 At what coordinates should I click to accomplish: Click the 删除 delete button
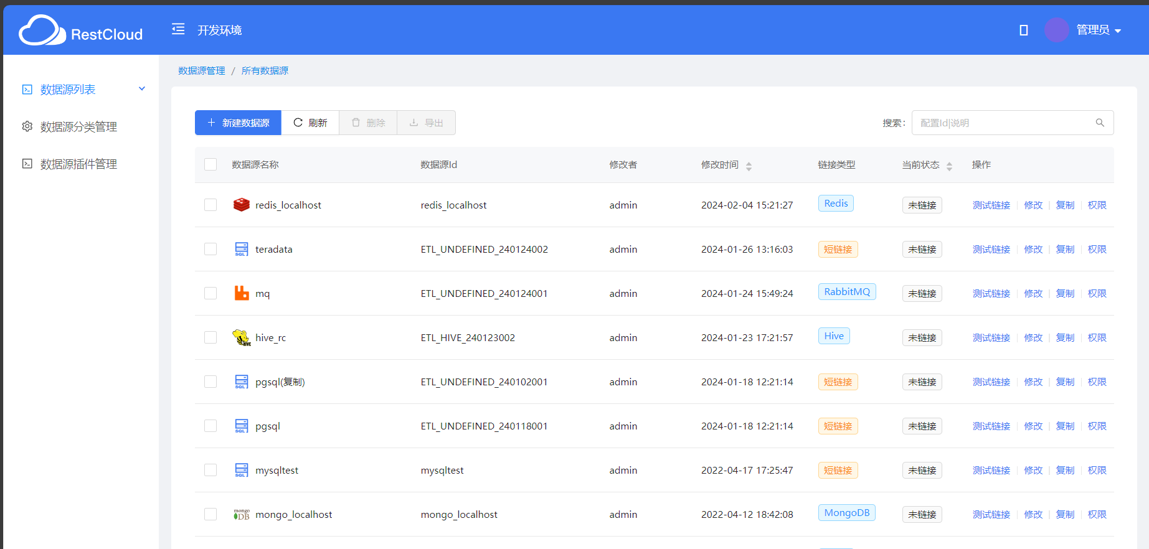[x=368, y=123]
